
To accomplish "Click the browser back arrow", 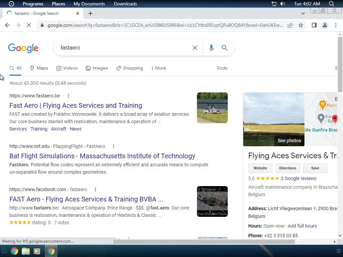I will 7,25.
